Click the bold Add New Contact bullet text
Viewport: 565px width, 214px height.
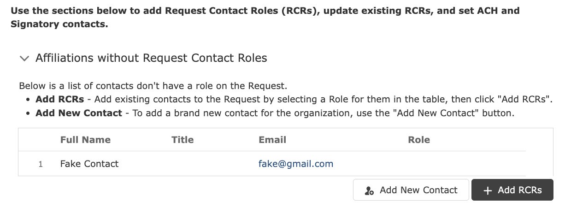coord(79,113)
